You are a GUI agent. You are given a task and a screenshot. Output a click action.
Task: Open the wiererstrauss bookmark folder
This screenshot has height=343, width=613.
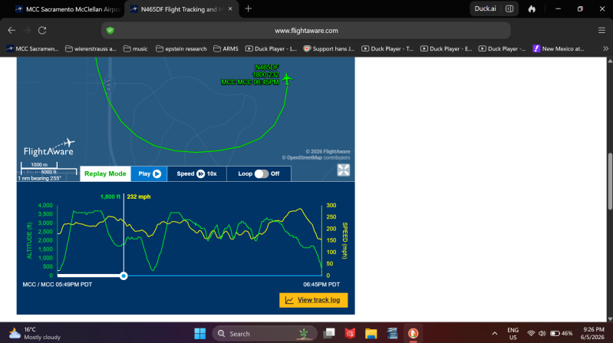pyautogui.click(x=91, y=49)
